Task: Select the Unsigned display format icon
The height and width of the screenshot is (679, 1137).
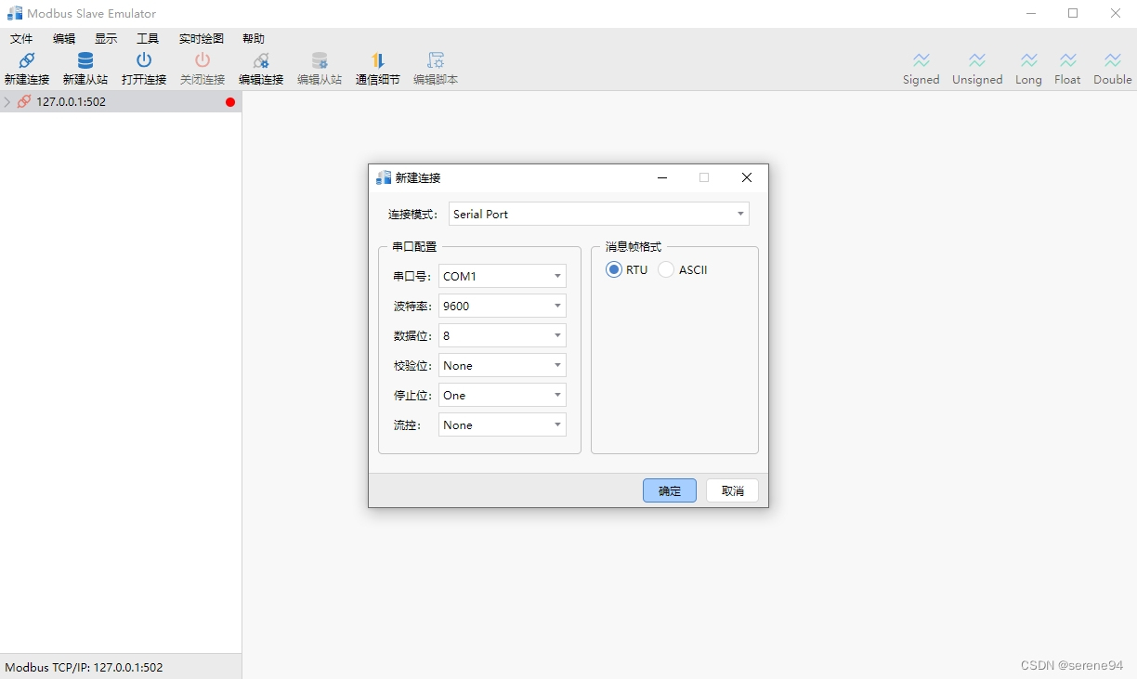Action: pos(977,60)
